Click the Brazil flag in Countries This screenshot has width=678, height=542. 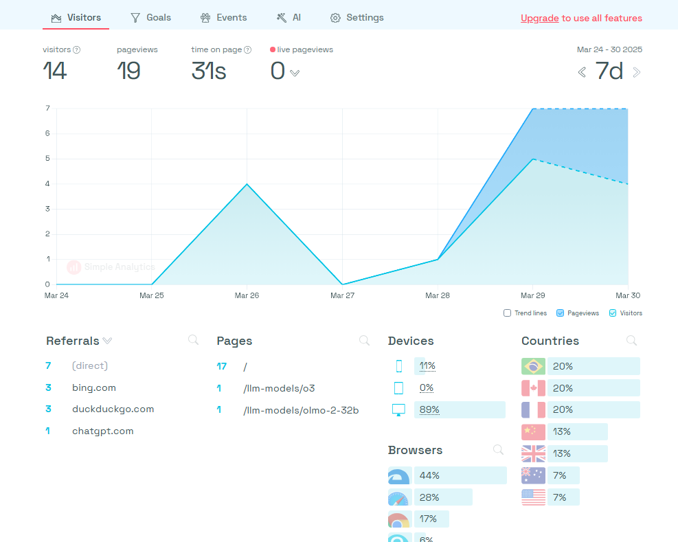(x=533, y=366)
